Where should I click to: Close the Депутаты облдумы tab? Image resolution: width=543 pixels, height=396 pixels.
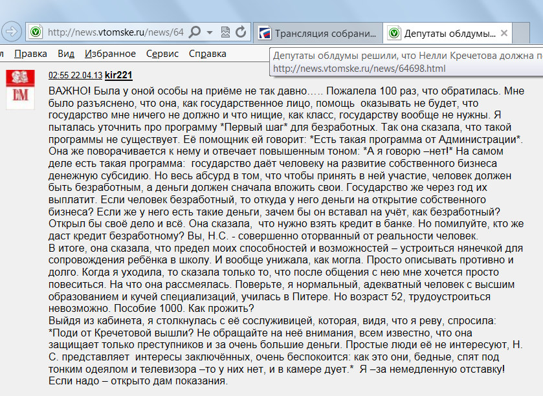[x=504, y=33]
